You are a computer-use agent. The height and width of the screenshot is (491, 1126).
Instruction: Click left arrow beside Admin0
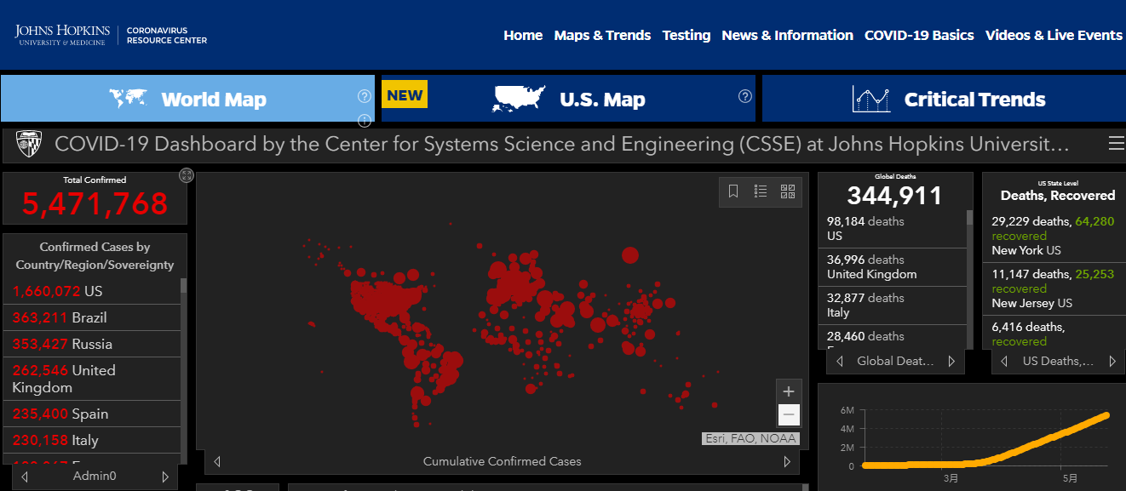pos(24,477)
